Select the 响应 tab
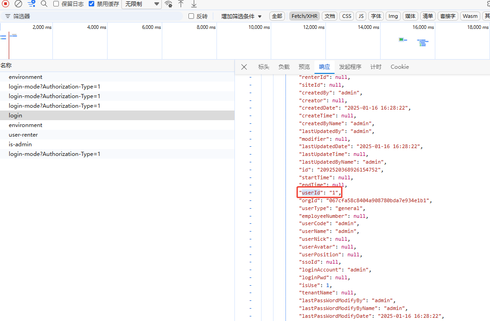The width and height of the screenshot is (490, 321). click(x=325, y=66)
